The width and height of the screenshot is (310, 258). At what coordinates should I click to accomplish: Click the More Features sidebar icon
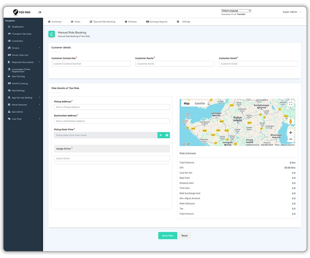click(9, 105)
